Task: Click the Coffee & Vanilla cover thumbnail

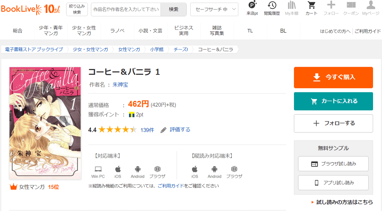Action: 45,123
